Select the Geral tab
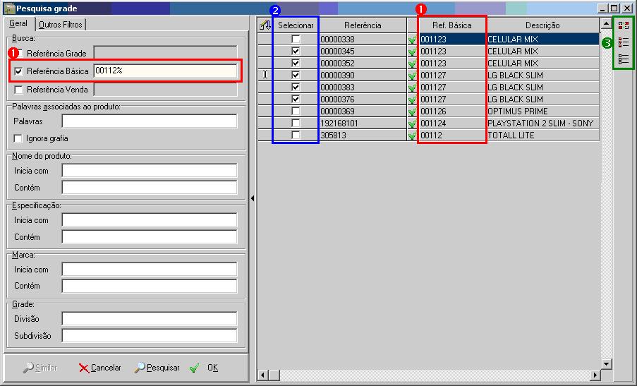637x386 pixels. tap(18, 24)
